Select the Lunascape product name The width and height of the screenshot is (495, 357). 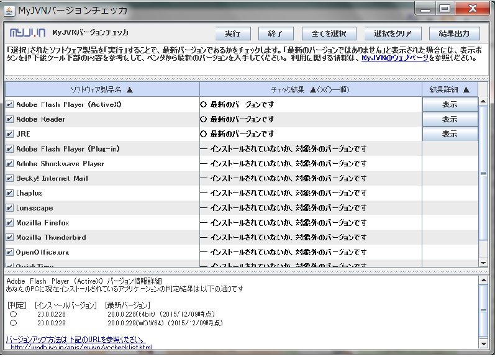click(34, 208)
